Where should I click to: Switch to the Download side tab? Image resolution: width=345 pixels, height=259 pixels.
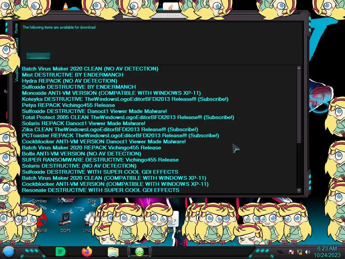(16, 44)
